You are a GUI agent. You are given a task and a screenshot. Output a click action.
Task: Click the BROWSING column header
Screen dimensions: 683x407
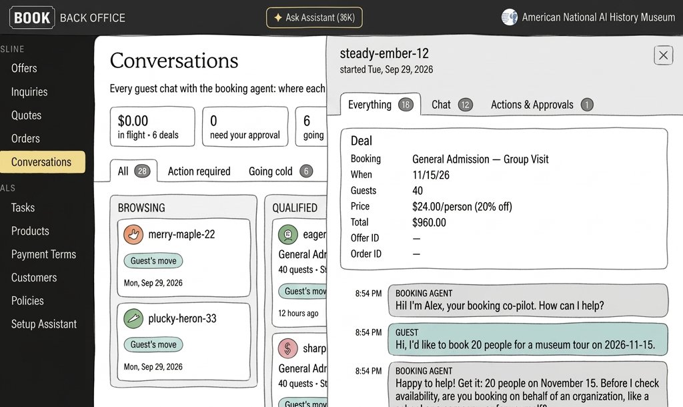pos(141,208)
